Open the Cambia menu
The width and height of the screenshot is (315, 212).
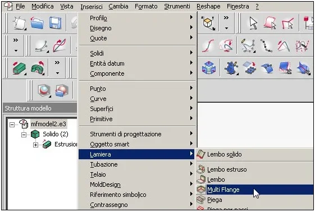pos(118,6)
